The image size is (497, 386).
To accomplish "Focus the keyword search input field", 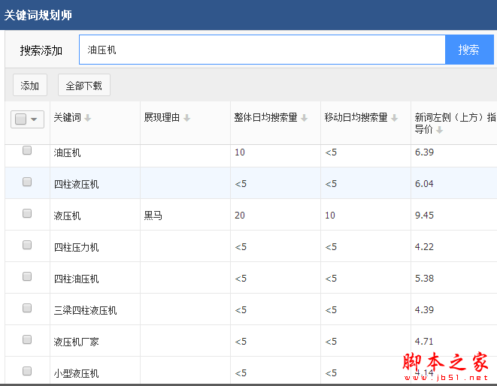I will tap(262, 50).
